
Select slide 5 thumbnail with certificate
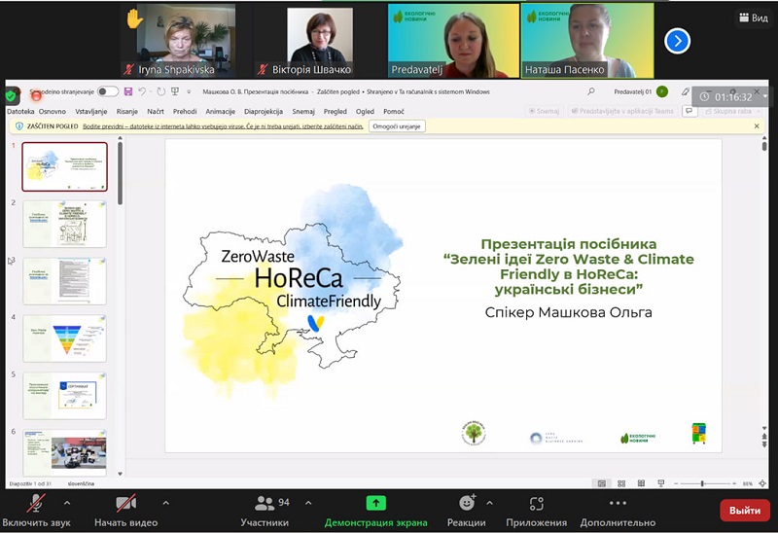[x=64, y=396]
